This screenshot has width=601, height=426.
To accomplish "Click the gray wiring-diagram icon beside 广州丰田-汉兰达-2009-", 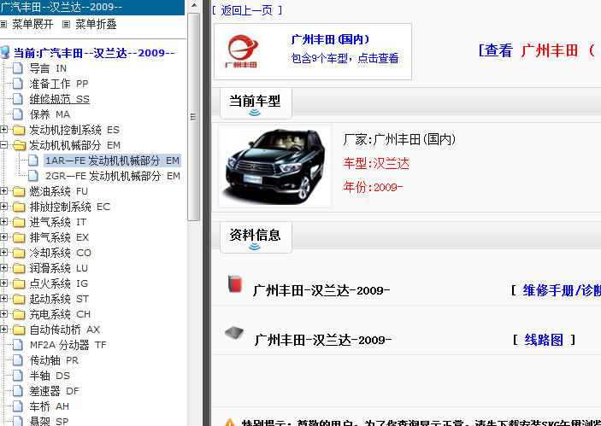I will tap(234, 333).
